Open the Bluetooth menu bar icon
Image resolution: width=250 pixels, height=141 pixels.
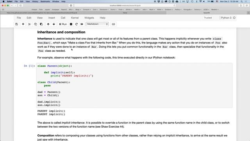click(197, 2)
